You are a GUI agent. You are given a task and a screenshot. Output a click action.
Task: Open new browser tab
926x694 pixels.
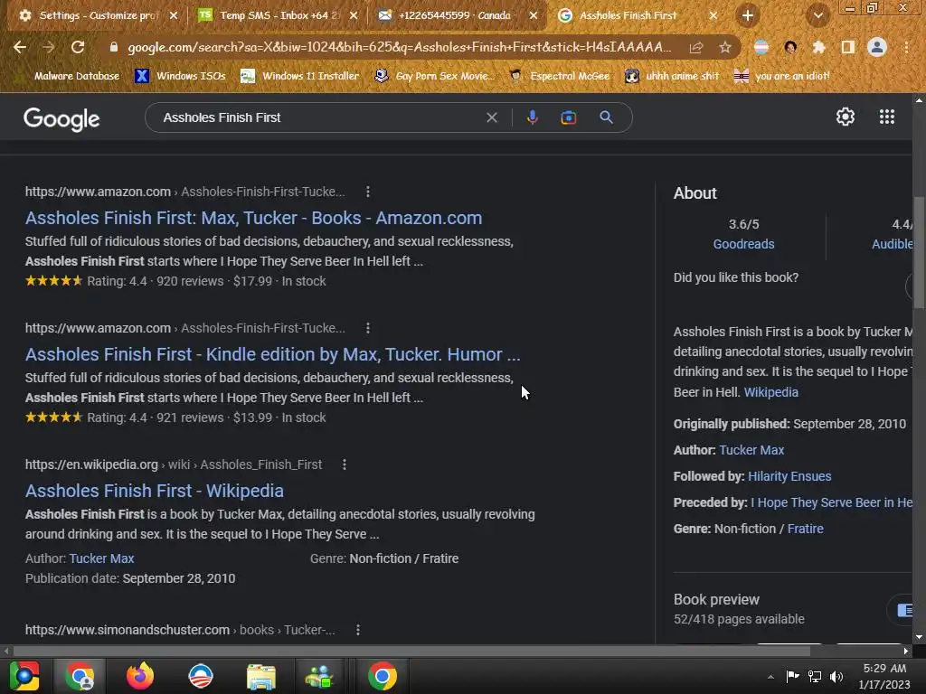(748, 15)
